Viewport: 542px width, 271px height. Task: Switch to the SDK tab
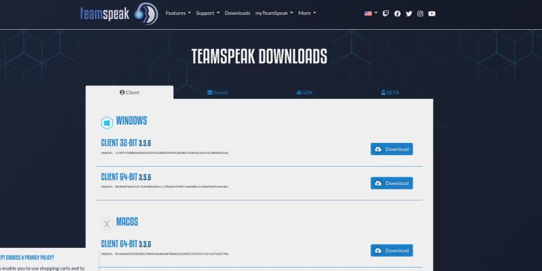coord(304,92)
